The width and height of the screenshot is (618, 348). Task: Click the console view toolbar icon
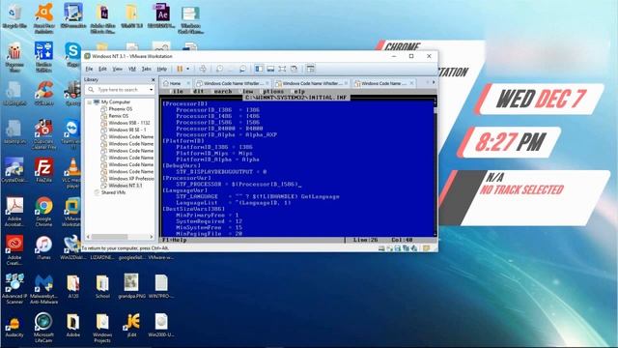(x=311, y=69)
